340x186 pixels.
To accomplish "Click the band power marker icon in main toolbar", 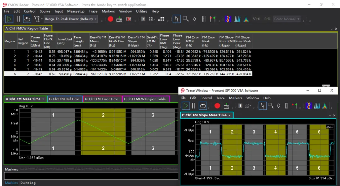I will pos(204,19).
